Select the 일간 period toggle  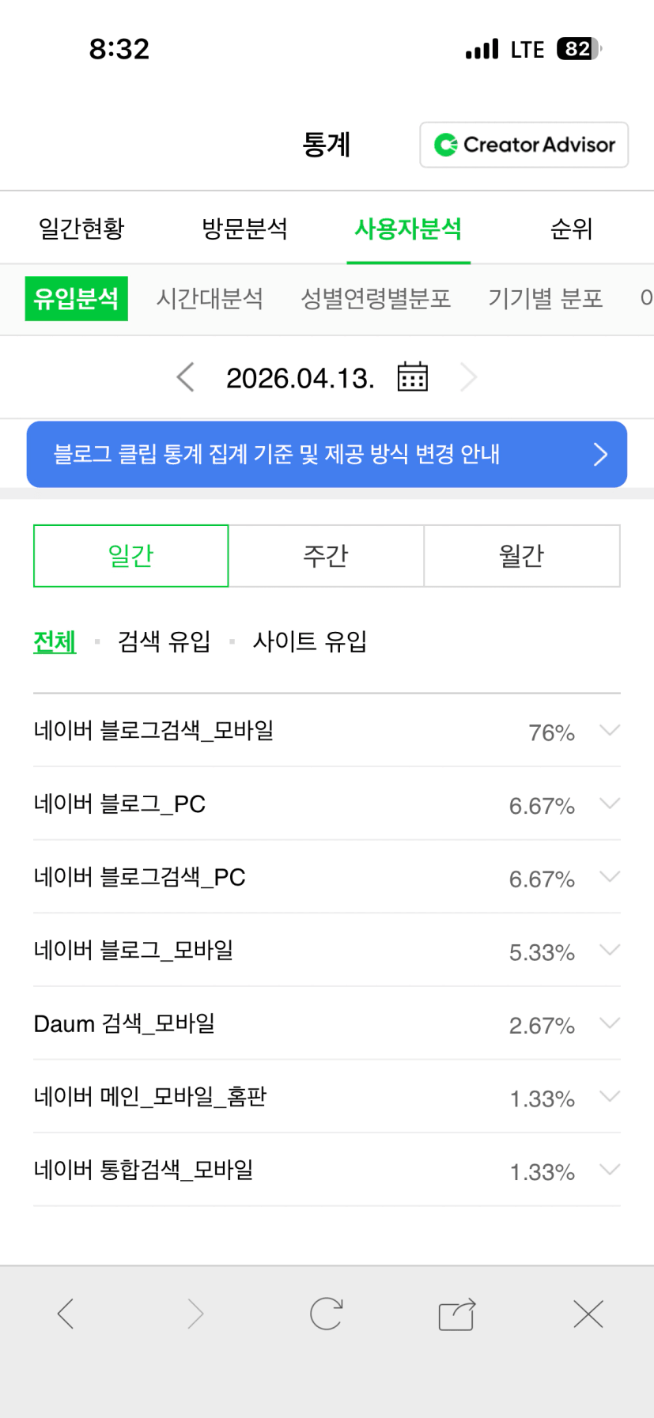coord(130,556)
